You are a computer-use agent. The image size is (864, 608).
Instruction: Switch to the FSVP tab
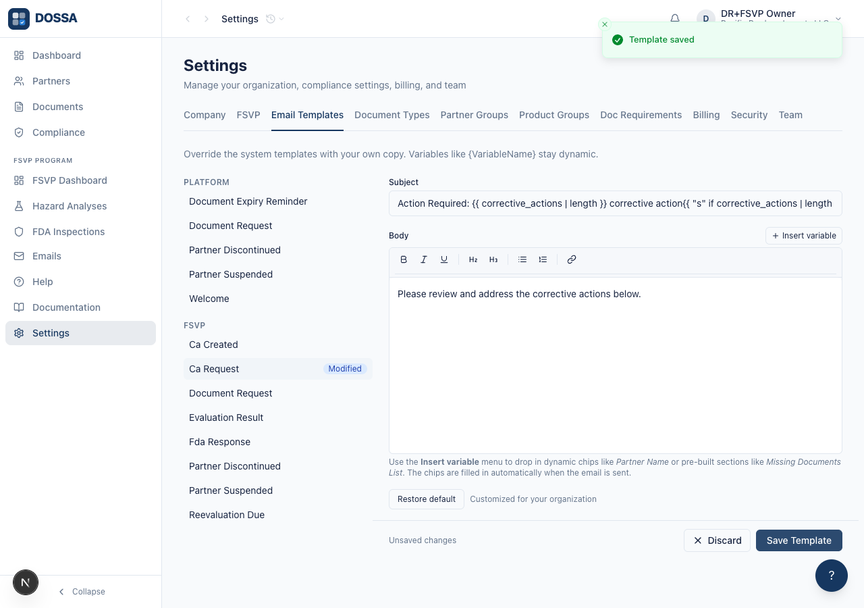coord(248,115)
